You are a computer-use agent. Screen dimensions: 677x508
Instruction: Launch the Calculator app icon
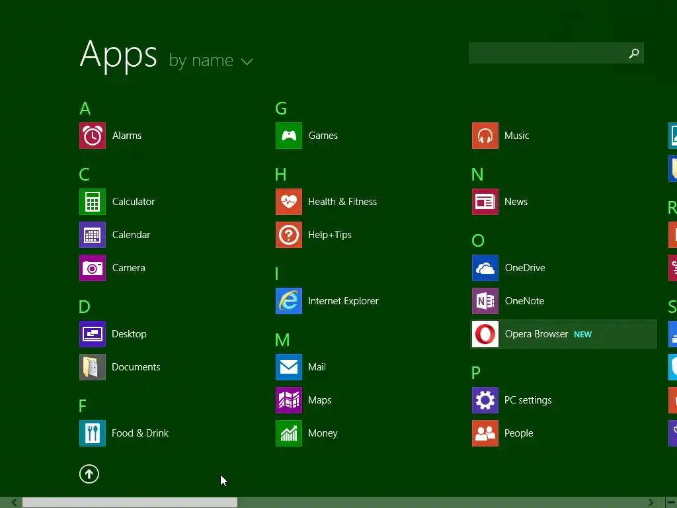[x=93, y=202]
